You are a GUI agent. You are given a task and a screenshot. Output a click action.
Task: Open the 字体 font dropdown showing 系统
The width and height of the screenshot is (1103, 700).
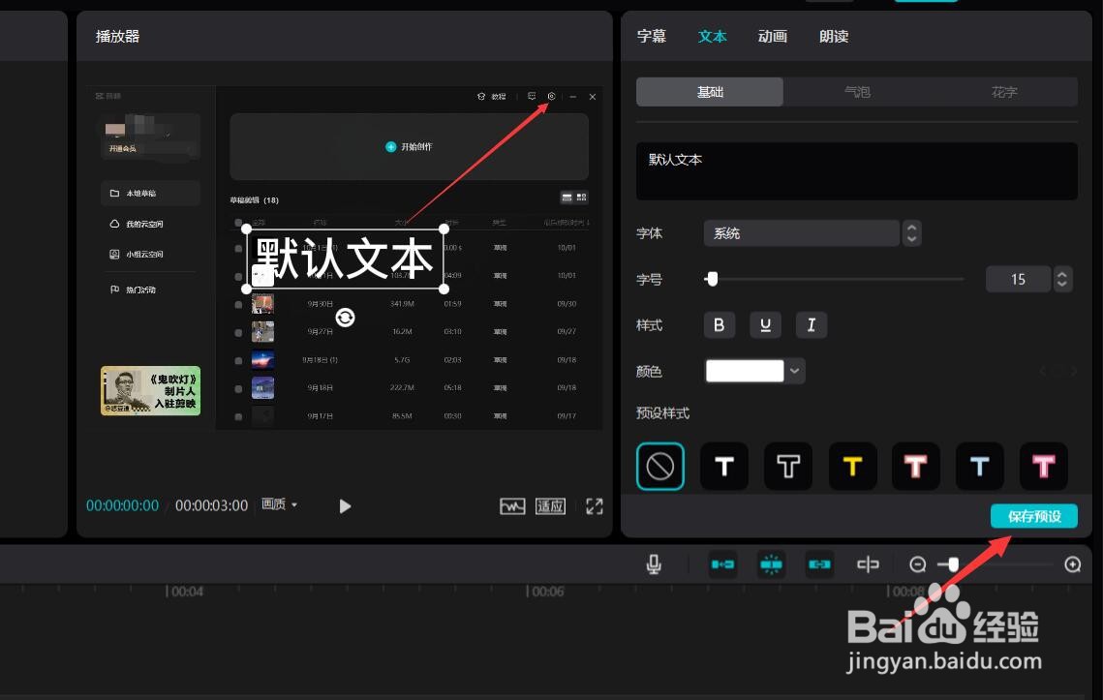coord(801,233)
